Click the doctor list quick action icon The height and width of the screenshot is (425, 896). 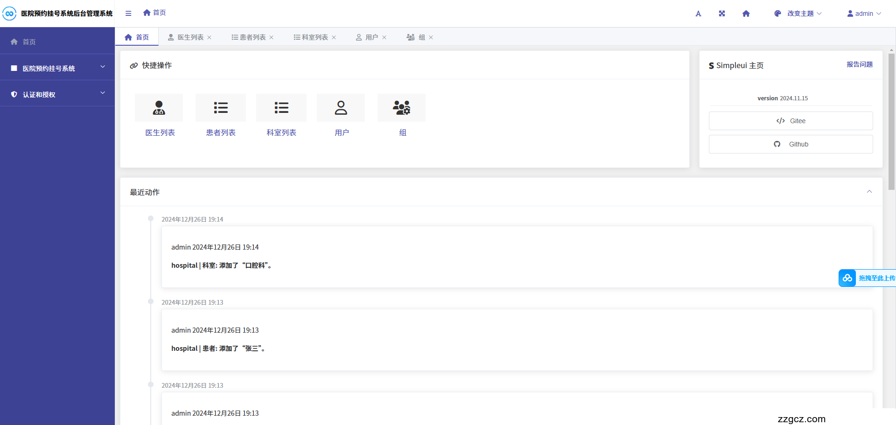(159, 108)
